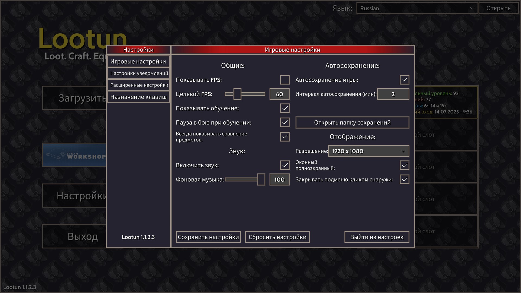Untick the Показывать обучение checkbox
Image resolution: width=521 pixels, height=293 pixels.
pyautogui.click(x=285, y=108)
